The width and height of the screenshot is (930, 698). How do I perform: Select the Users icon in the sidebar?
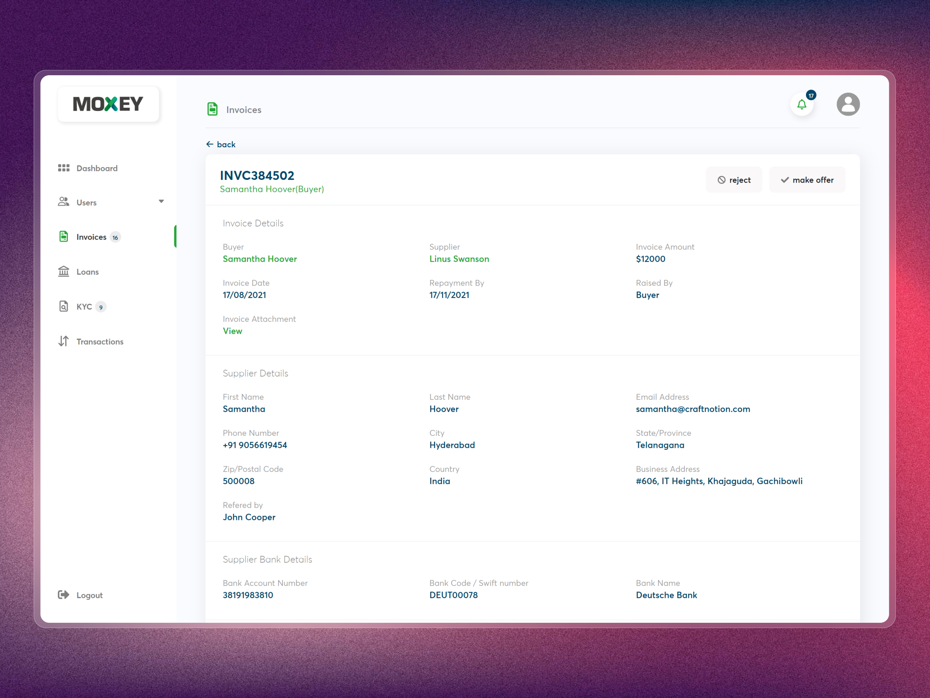click(x=64, y=202)
